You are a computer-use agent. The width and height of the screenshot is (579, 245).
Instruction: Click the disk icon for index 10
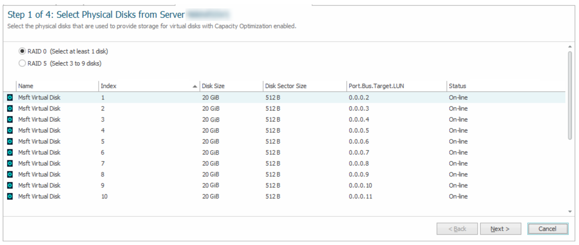point(10,196)
